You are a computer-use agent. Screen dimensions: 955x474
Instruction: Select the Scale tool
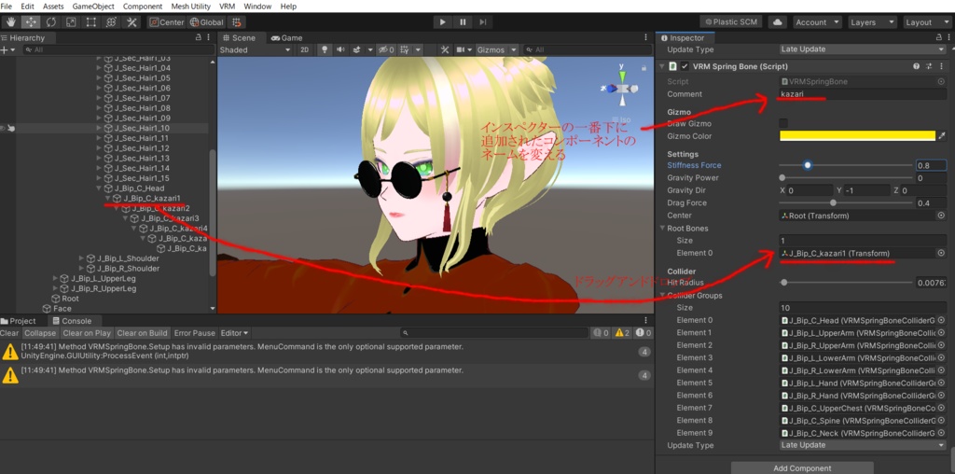point(71,22)
